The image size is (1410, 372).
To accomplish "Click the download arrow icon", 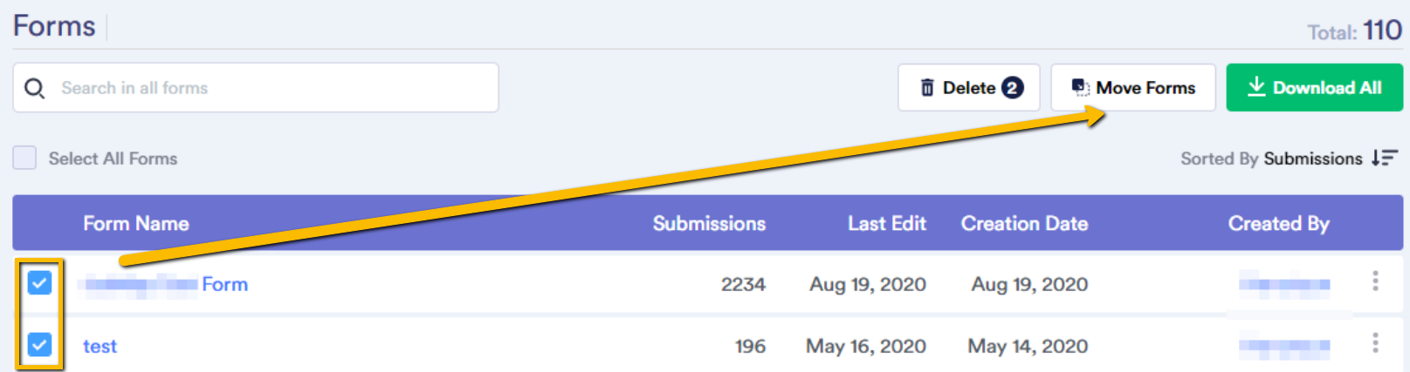I will click(1256, 87).
